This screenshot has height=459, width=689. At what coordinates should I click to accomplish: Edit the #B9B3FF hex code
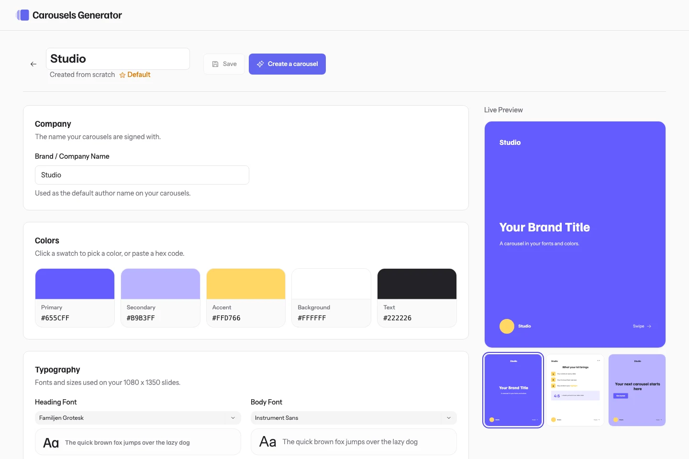click(x=141, y=318)
